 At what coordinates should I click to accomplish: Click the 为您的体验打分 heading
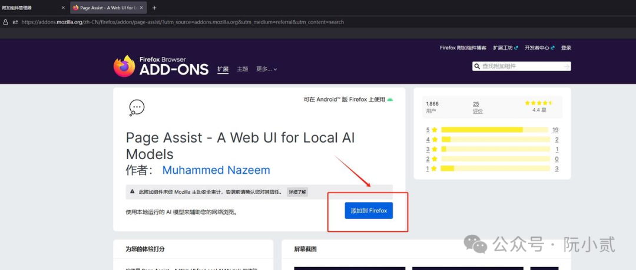[x=145, y=249]
